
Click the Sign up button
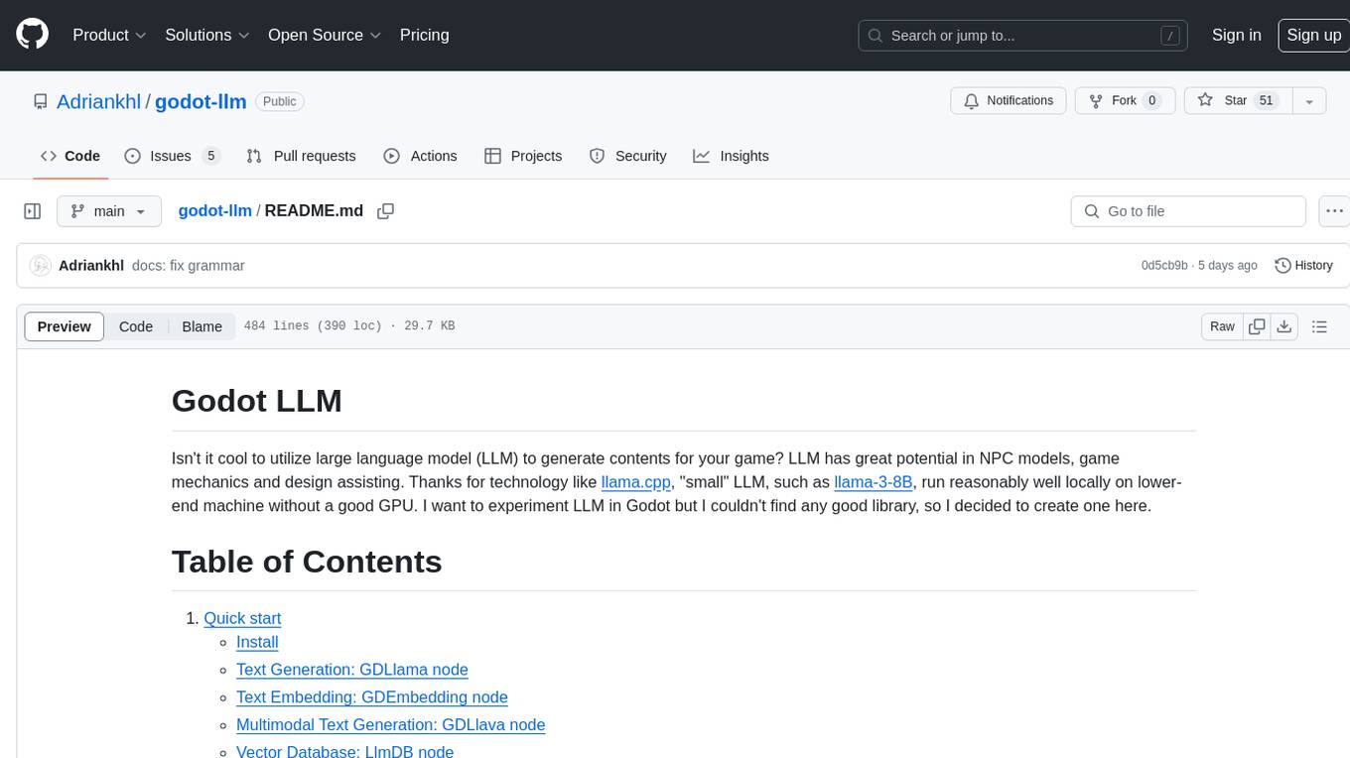coord(1313,35)
